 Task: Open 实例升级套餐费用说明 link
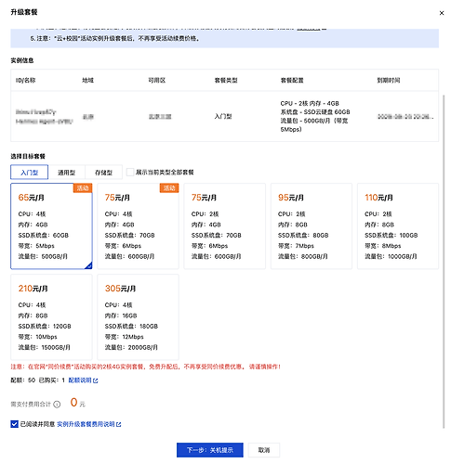[x=86, y=424]
